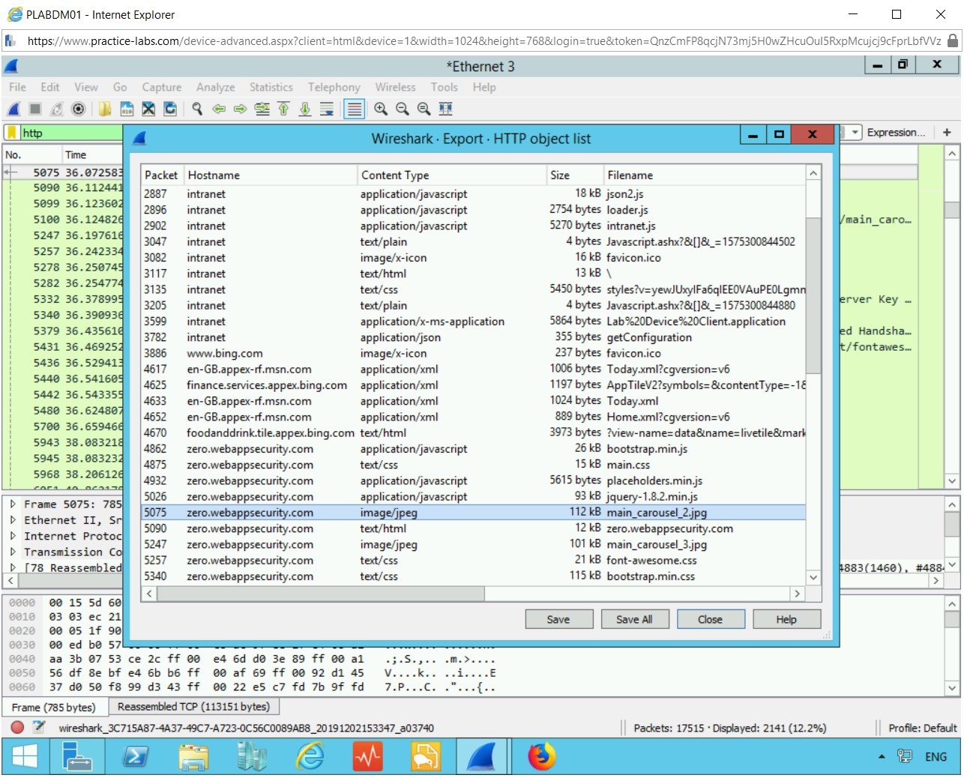This screenshot has height=778, width=964.
Task: Stop the running capture
Action: pos(35,109)
